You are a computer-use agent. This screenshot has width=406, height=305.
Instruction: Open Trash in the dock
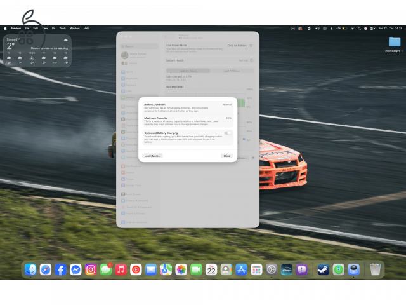375,269
